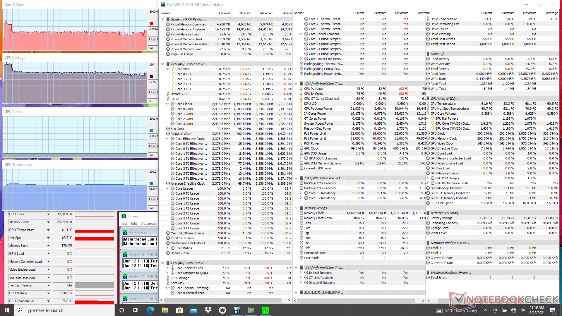Viewport: 562px width, 316px height.
Task: Open the Mail app taskbar icon
Action: (193, 310)
